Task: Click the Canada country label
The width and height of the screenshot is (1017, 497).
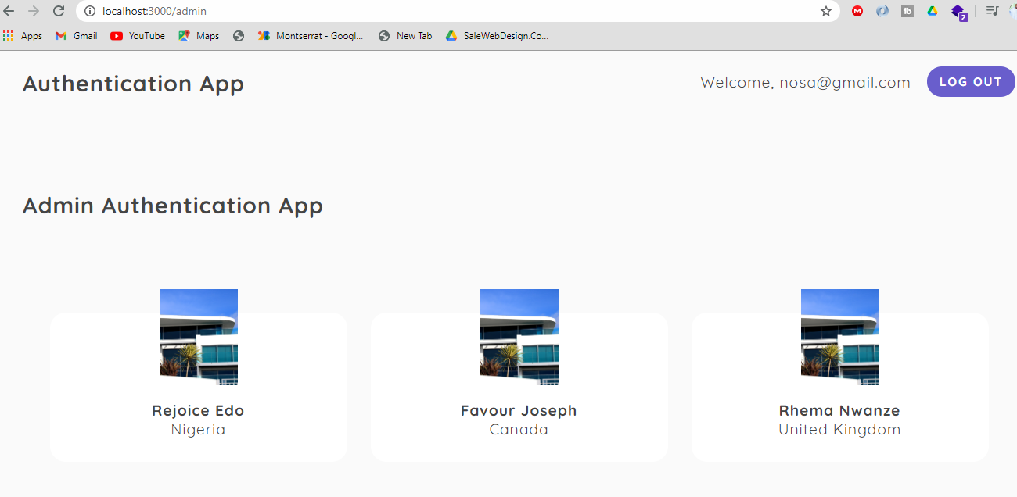Action: point(519,430)
